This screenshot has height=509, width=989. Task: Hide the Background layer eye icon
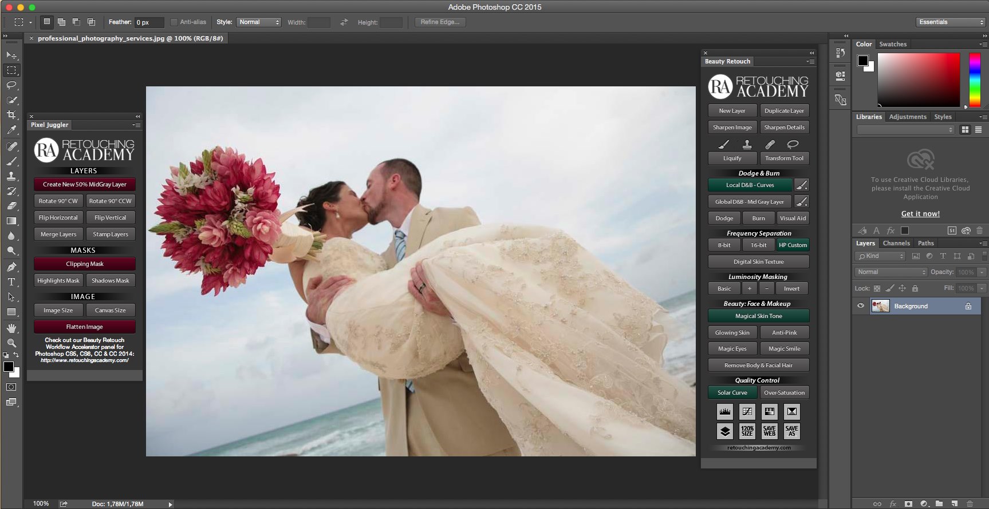(x=860, y=306)
